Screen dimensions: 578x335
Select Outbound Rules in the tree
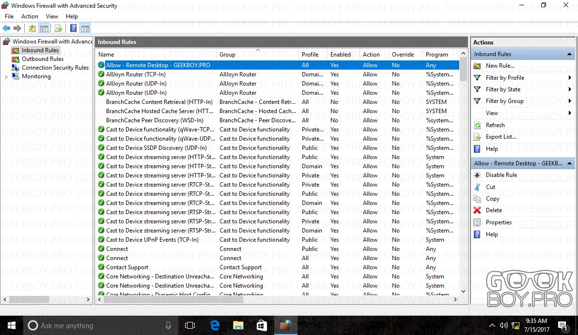42,59
